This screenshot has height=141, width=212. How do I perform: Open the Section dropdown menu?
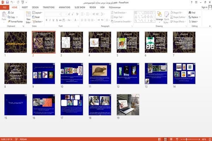tap(37, 22)
